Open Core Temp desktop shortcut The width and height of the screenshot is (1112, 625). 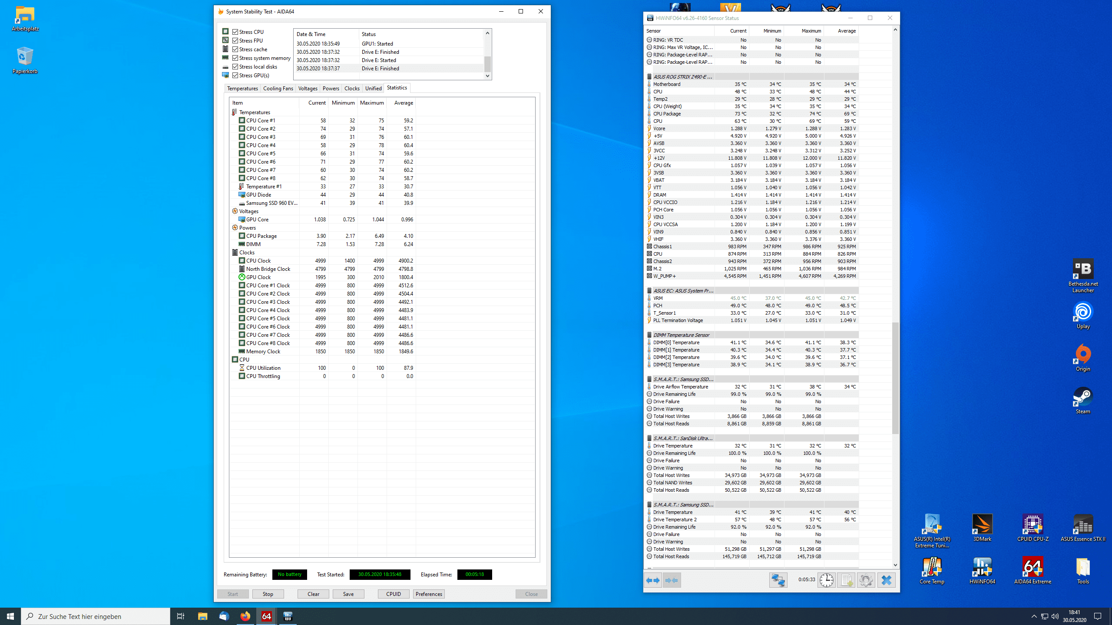[932, 571]
